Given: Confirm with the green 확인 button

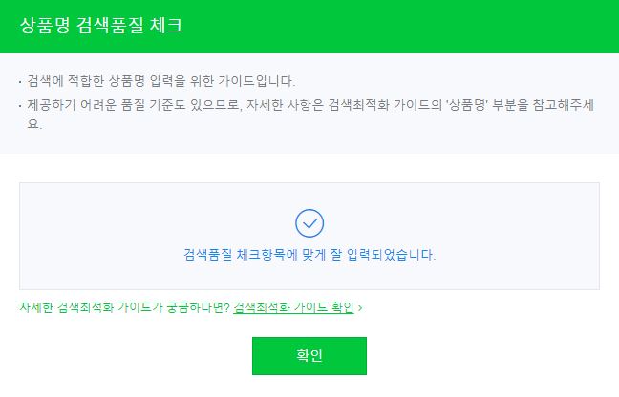Looking at the screenshot, I should (x=309, y=356).
